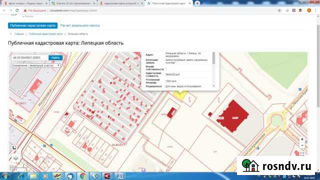This screenshot has height=180, width=320.
Task: Select the 'Публичная кадастровая карта' blue tab
Action: coord(32,25)
